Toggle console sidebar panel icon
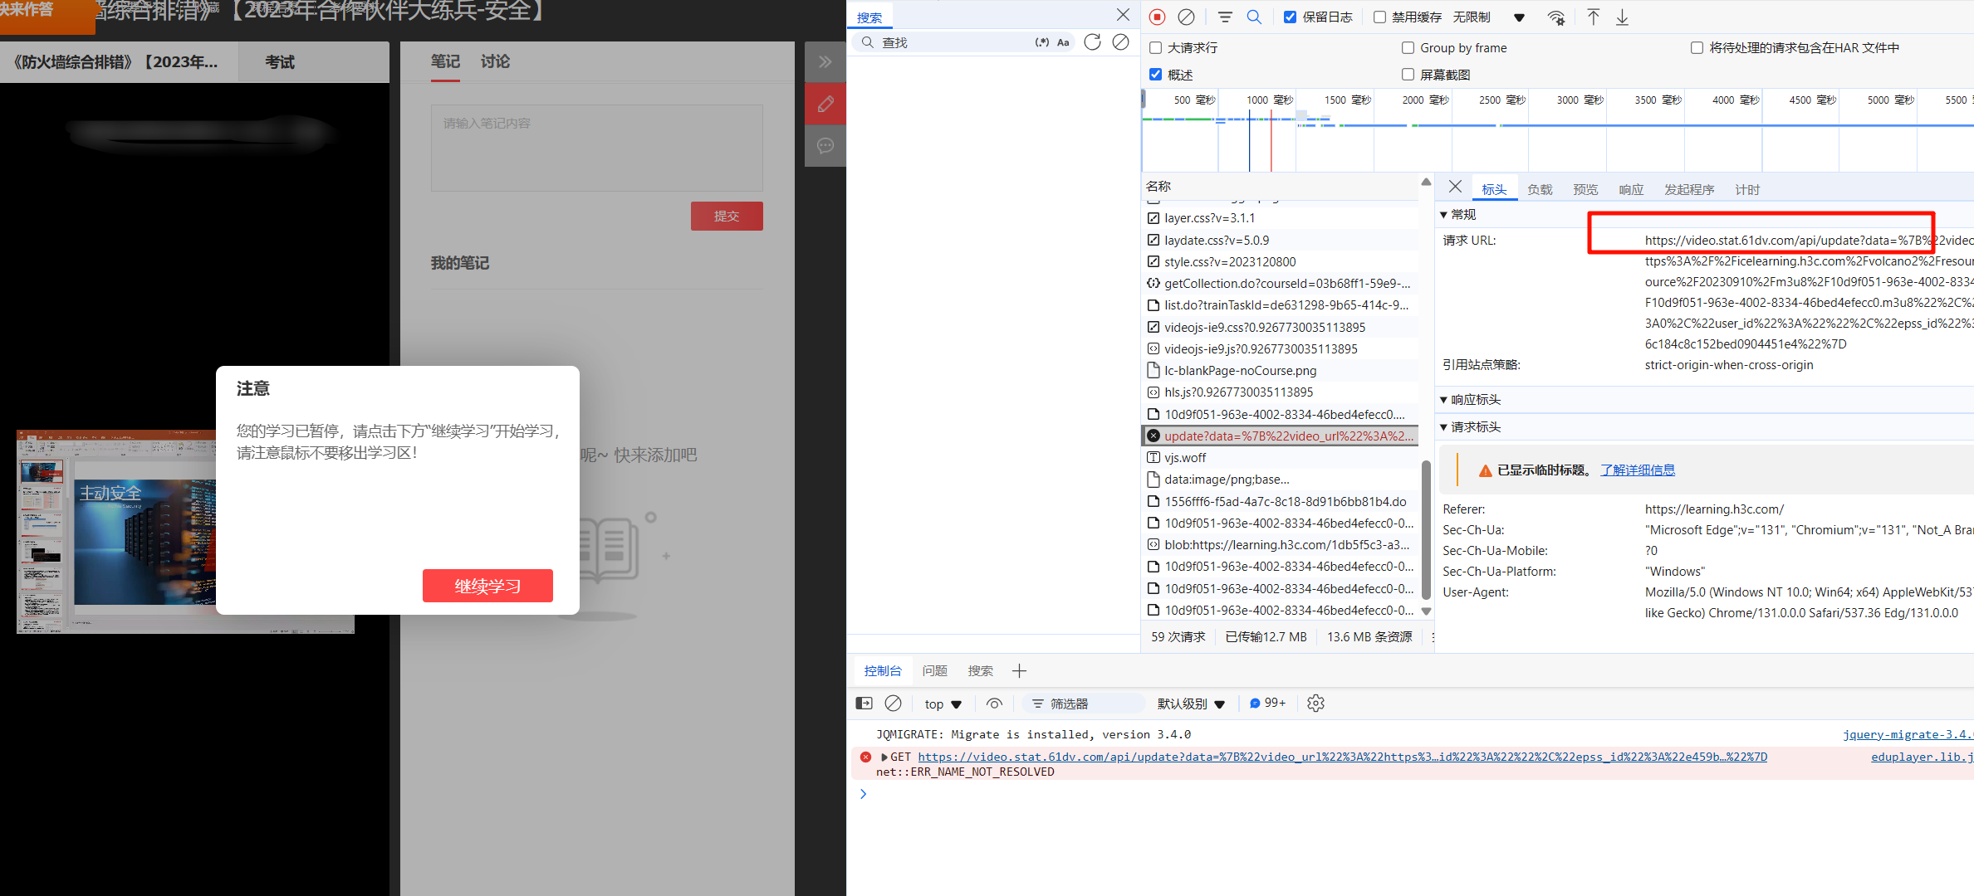This screenshot has height=896, width=1974. [864, 704]
